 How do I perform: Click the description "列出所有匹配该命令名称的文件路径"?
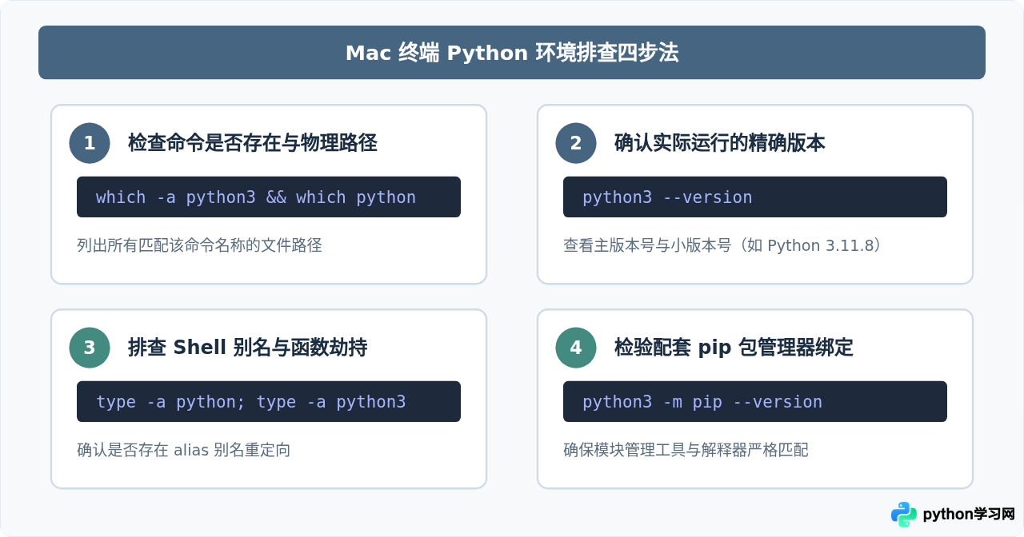pyautogui.click(x=199, y=245)
